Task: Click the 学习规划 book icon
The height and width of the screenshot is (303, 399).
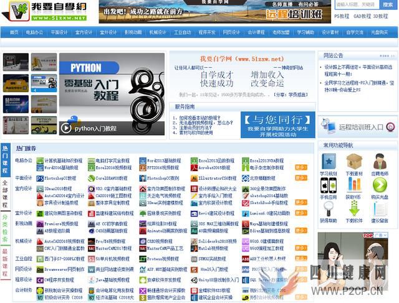Action: (328, 162)
